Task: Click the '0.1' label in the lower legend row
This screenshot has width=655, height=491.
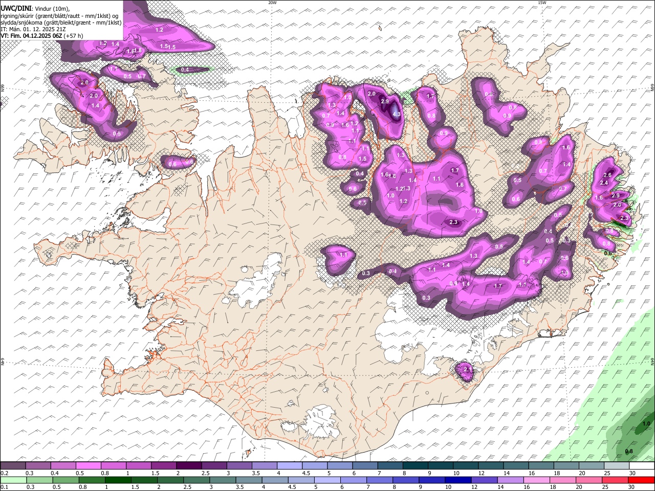Action: tap(4, 487)
